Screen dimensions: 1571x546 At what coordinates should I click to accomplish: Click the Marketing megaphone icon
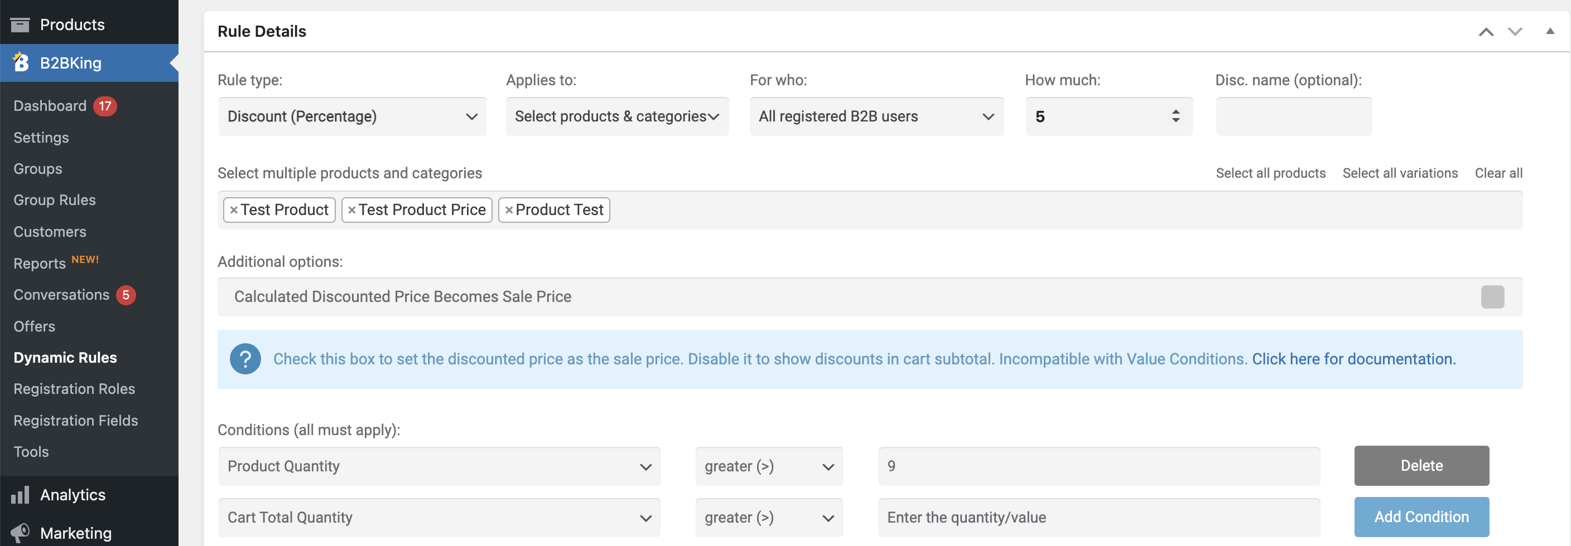pyautogui.click(x=20, y=533)
